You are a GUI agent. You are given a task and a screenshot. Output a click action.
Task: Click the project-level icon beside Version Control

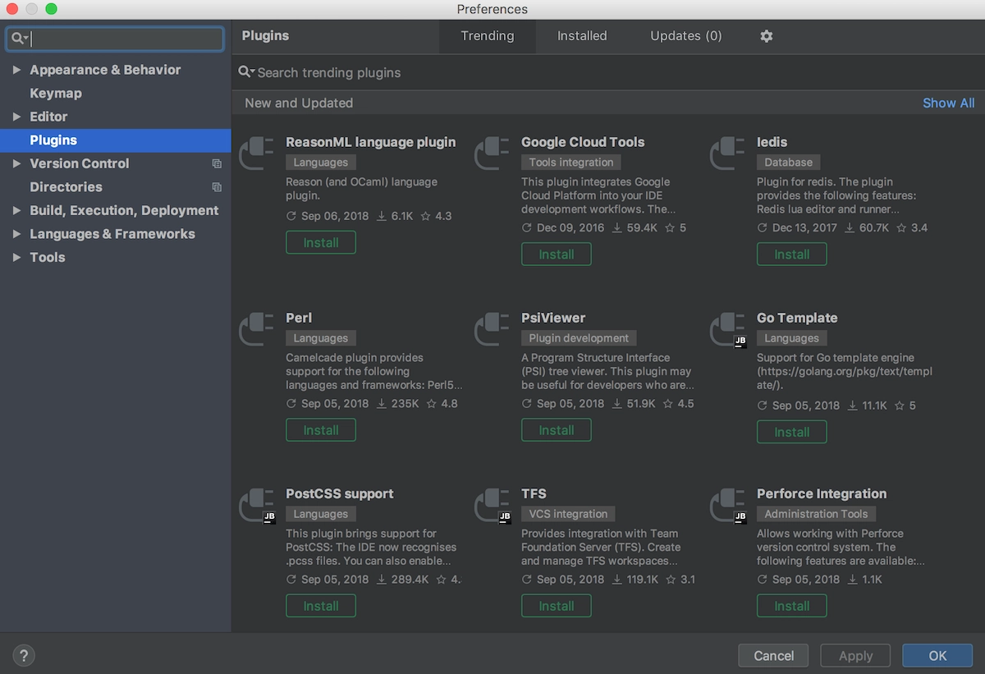[217, 164]
